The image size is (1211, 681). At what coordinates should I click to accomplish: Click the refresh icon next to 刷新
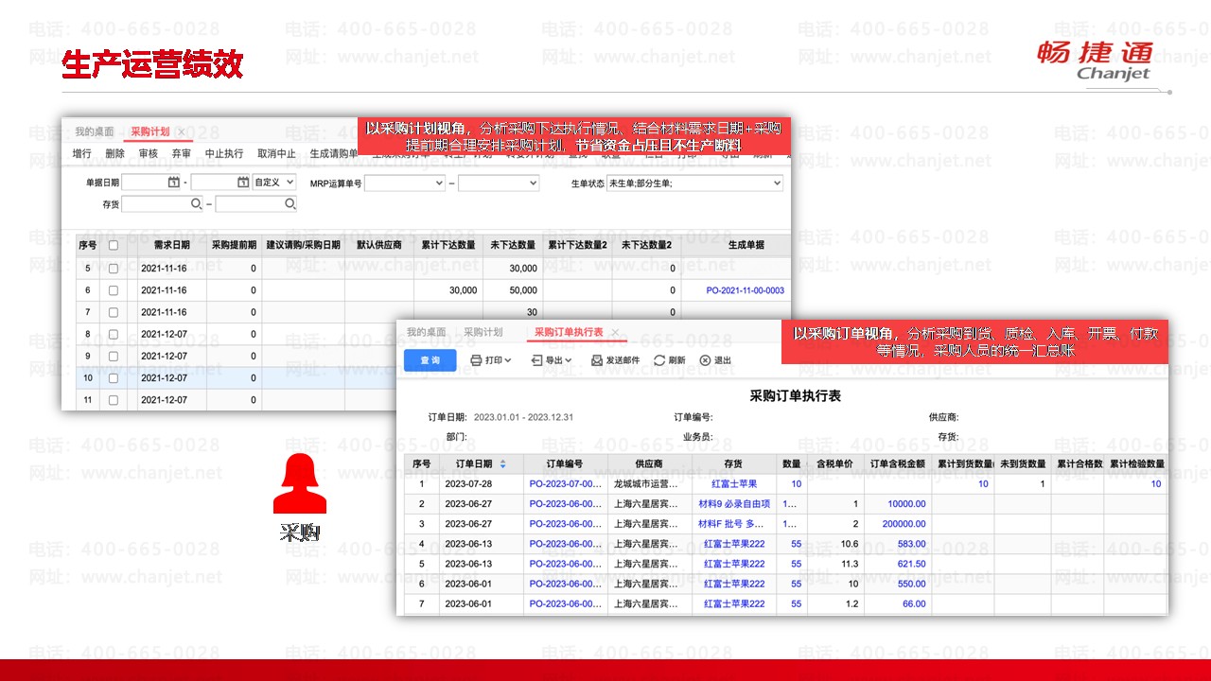point(659,360)
